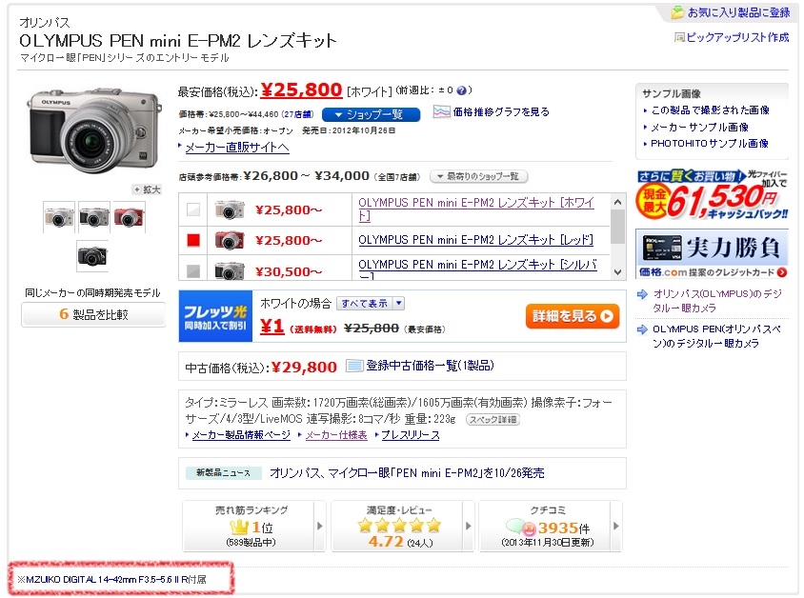
Task: Open the メーカー製品情報ページ link
Action: click(241, 435)
